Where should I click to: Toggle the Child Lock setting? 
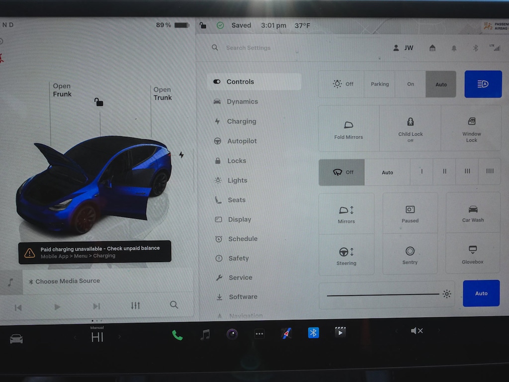click(410, 128)
